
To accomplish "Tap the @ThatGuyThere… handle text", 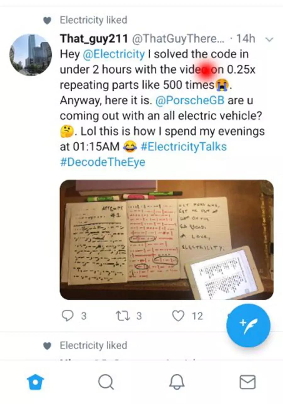I will tap(178, 39).
